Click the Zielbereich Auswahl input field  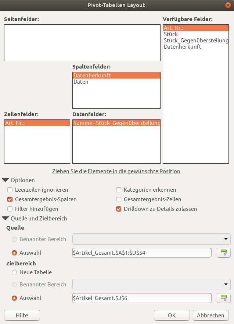tap(142, 298)
